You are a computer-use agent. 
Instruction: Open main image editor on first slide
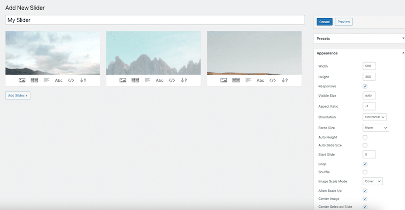click(22, 80)
